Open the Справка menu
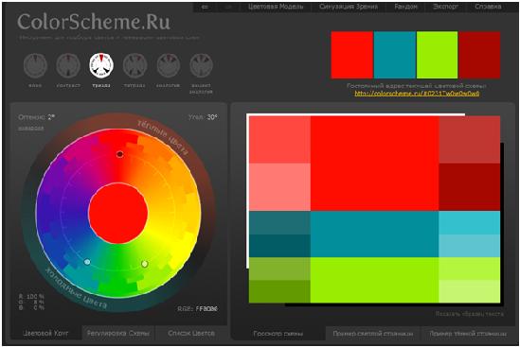520x347 pixels. click(488, 7)
